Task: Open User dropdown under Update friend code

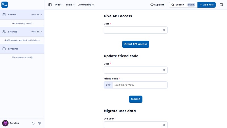Action: (136, 70)
